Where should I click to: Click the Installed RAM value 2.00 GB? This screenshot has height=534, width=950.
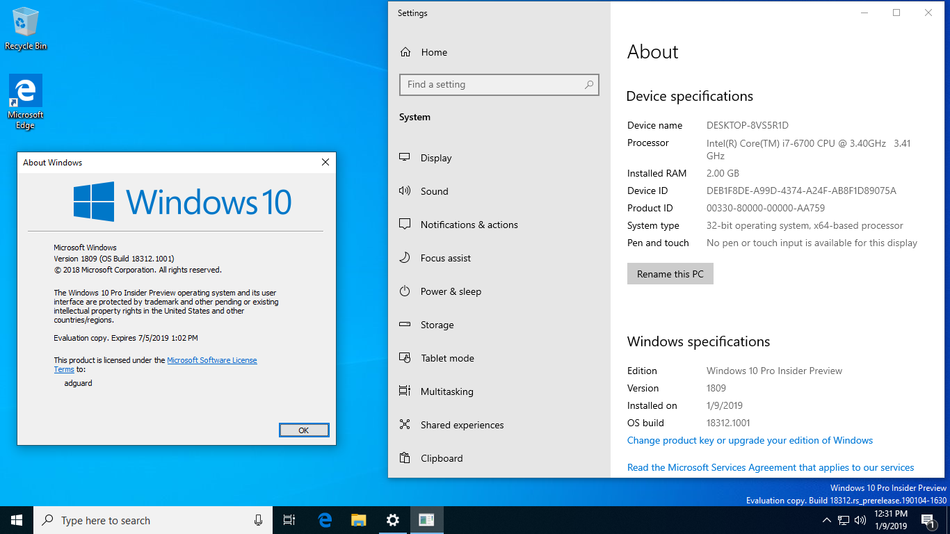coord(723,173)
